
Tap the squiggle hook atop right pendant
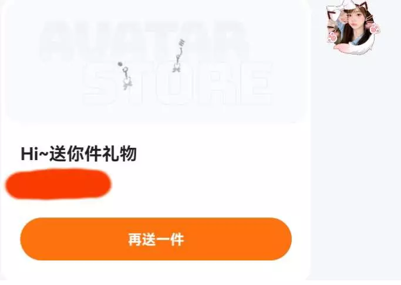point(182,43)
